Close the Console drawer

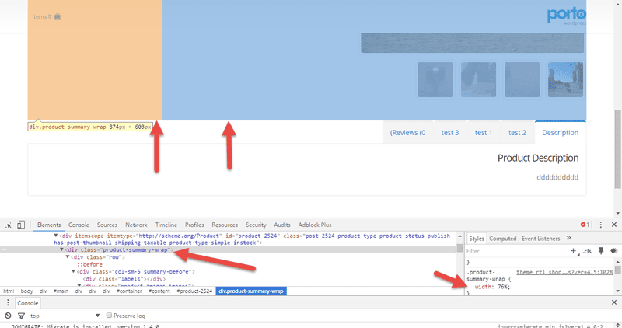pyautogui.click(x=614, y=302)
